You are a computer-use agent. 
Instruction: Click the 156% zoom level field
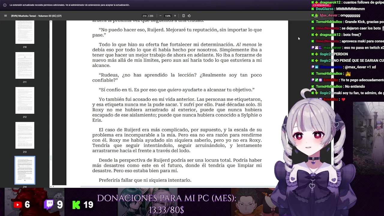pos(168,16)
